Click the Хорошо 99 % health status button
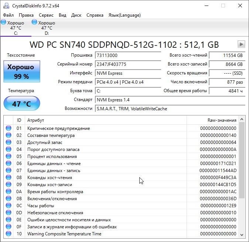 [22, 71]
